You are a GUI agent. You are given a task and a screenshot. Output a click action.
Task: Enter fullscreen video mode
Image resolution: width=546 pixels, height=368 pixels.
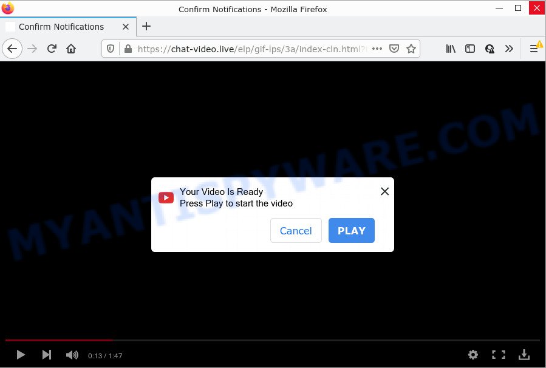point(498,355)
